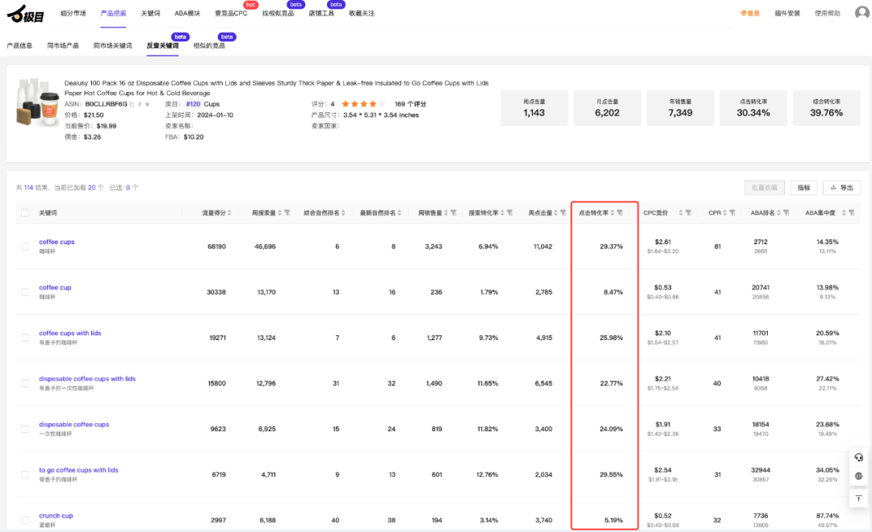The image size is (872, 532).
Task: Click the globe language icon
Action: [x=858, y=476]
